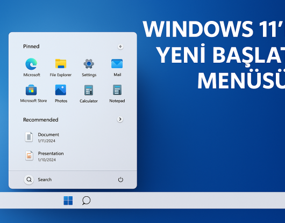Open the recommended Presentation file icon
This screenshot has height=223, width=285.
click(x=29, y=156)
